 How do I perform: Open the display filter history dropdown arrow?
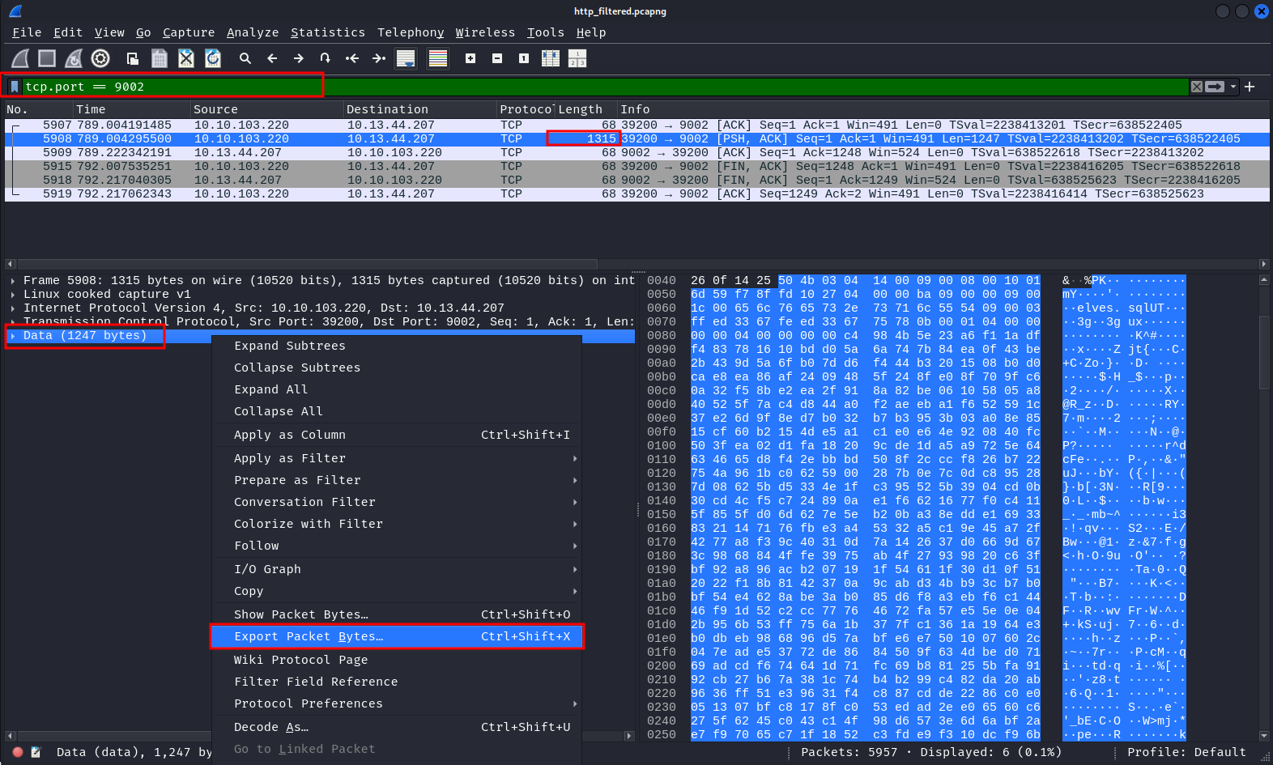(x=1233, y=87)
